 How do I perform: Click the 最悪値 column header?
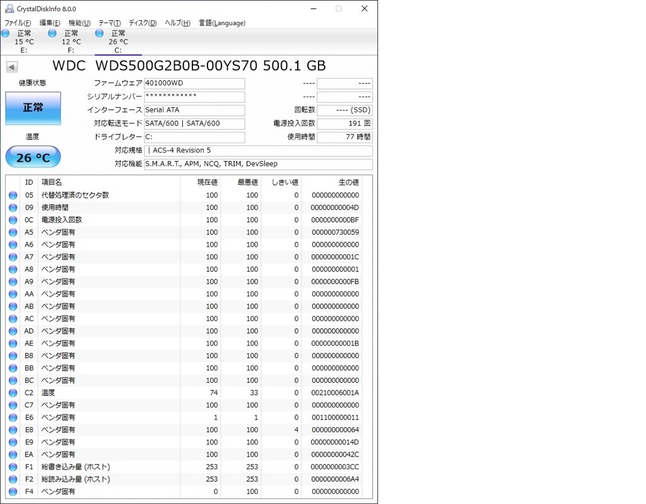pos(240,182)
